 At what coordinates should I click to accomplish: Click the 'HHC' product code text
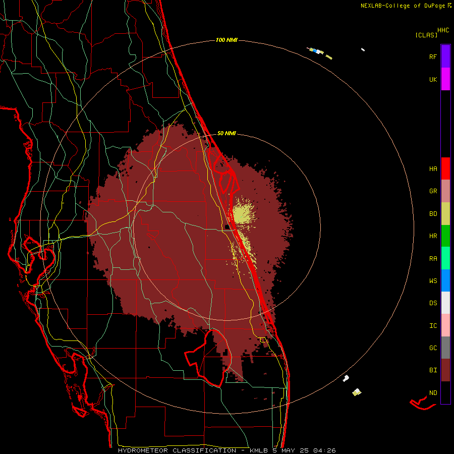[x=443, y=30]
